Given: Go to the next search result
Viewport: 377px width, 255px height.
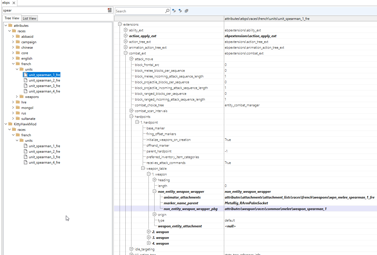Looking at the screenshot, I should pyautogui.click(x=180, y=11).
